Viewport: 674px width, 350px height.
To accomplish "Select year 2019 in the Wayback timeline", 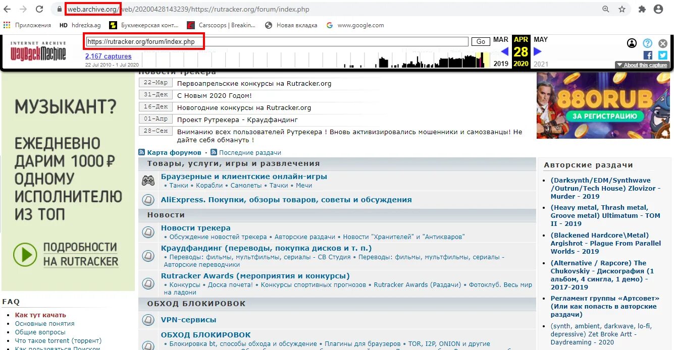I will [x=501, y=64].
